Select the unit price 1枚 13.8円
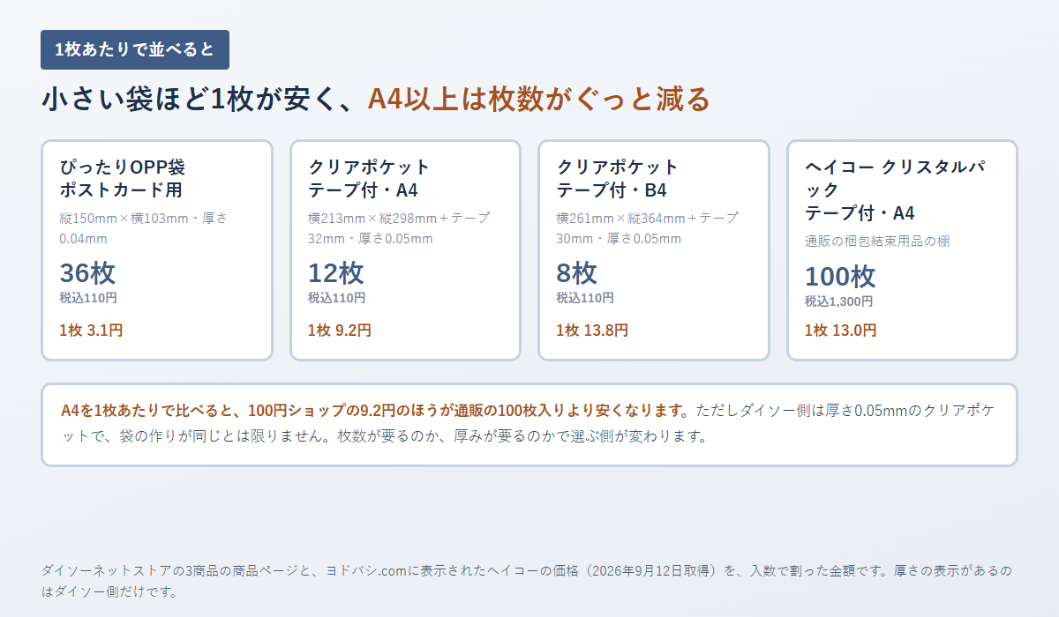The width and height of the screenshot is (1059, 617). click(x=592, y=331)
